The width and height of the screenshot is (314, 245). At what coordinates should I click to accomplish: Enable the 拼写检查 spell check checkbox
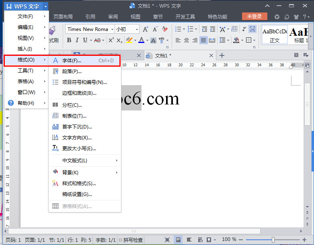[121, 240]
